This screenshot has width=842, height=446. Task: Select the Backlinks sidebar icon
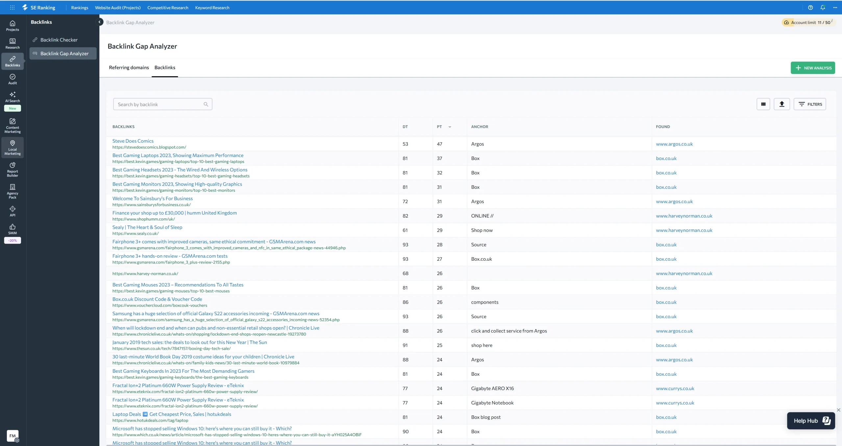pyautogui.click(x=12, y=61)
